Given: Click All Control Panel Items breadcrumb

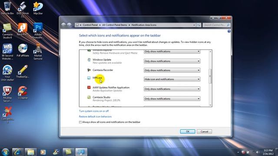Looking at the screenshot, I should click(115, 25).
